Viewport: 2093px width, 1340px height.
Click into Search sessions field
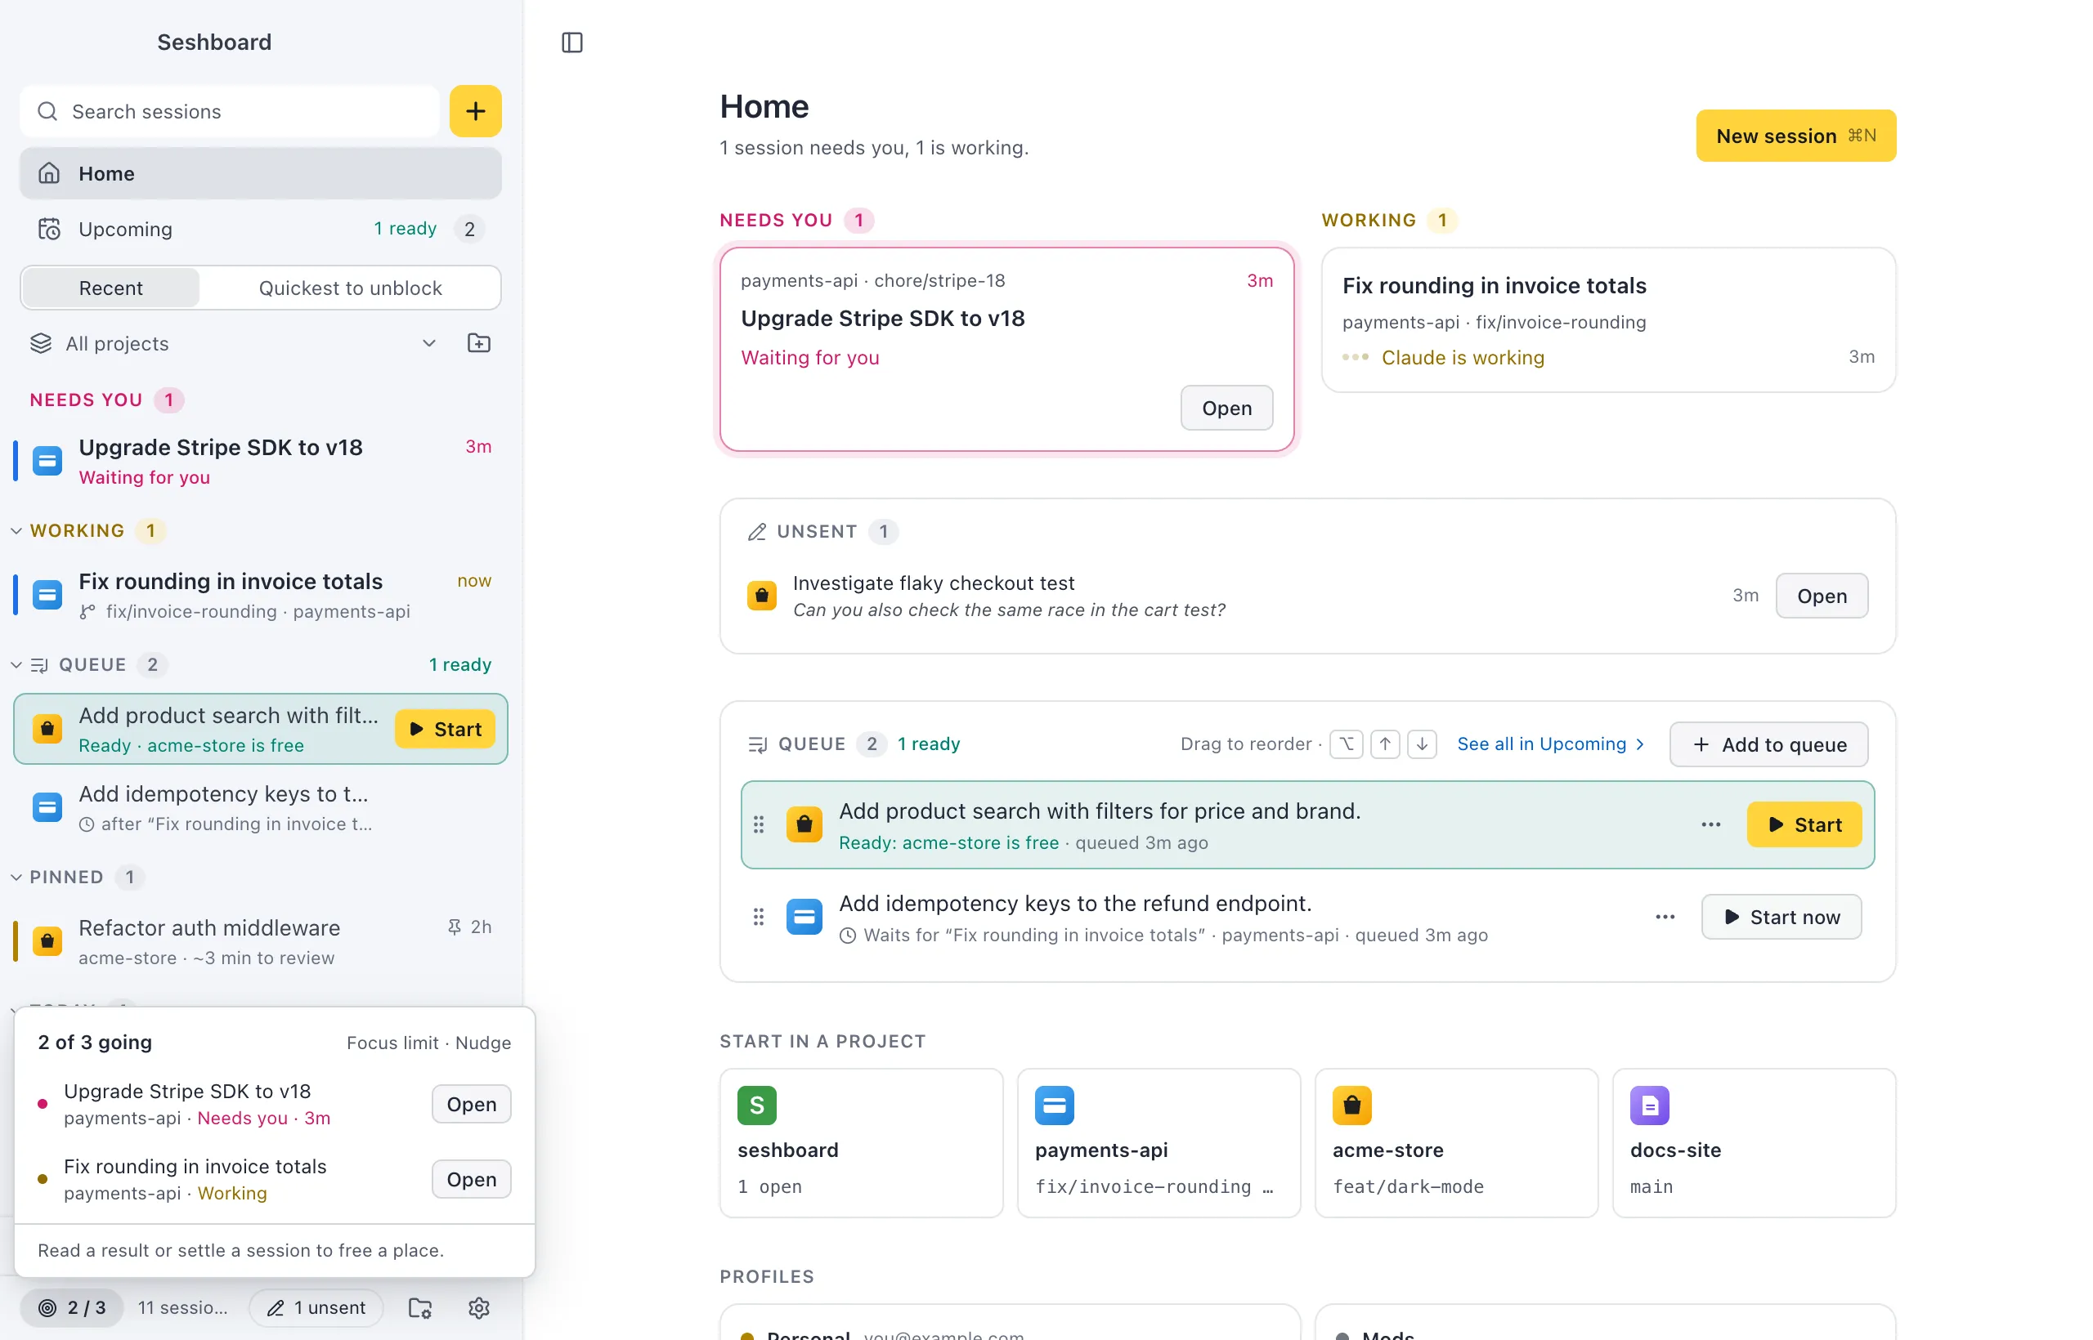[230, 111]
